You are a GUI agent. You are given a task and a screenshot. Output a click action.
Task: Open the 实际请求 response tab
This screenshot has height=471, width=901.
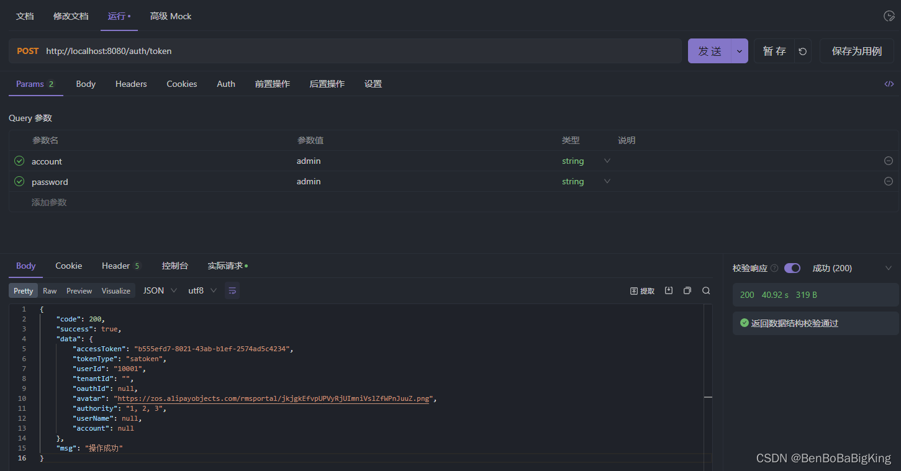click(224, 265)
